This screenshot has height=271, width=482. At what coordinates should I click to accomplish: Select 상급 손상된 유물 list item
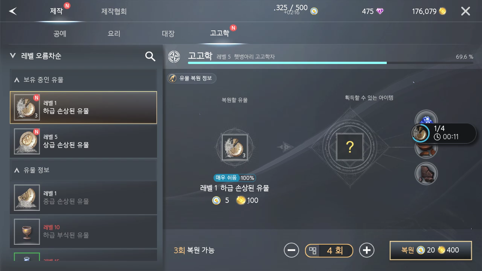tap(83, 141)
